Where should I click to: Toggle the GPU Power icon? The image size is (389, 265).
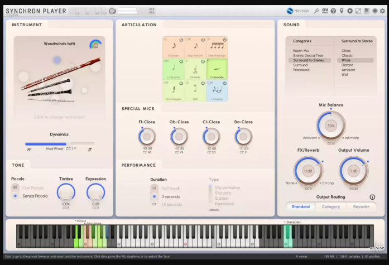pos(325,11)
